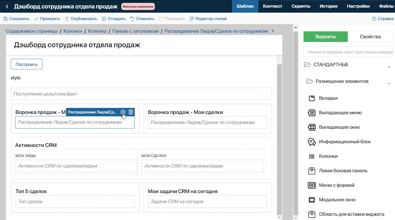Switch to Скрипты tab

[x=301, y=6]
